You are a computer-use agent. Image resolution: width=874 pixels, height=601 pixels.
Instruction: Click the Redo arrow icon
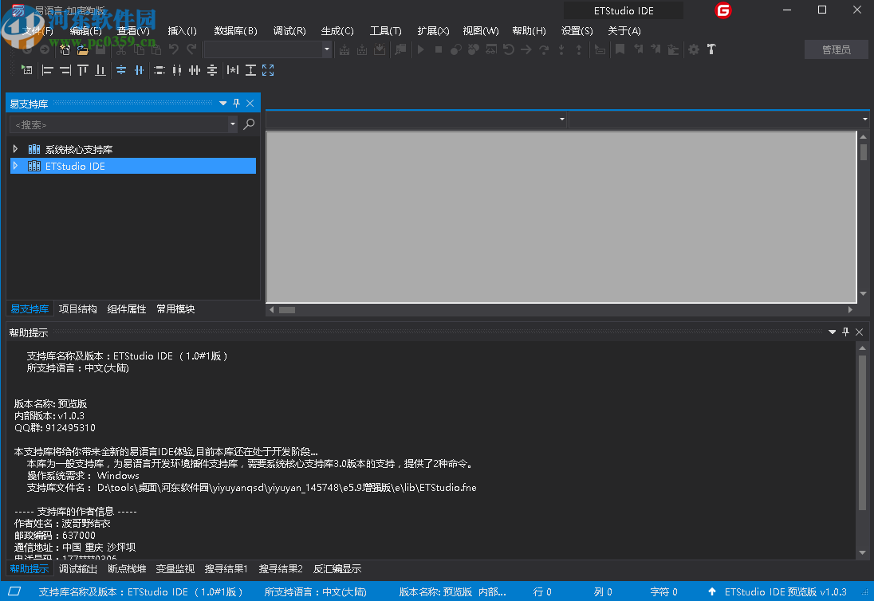pyautogui.click(x=190, y=49)
